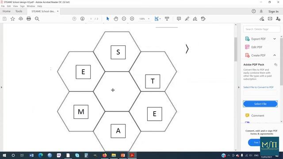The width and height of the screenshot is (283, 159).
Task: Go to the previous page arrow
Action: [74, 19]
